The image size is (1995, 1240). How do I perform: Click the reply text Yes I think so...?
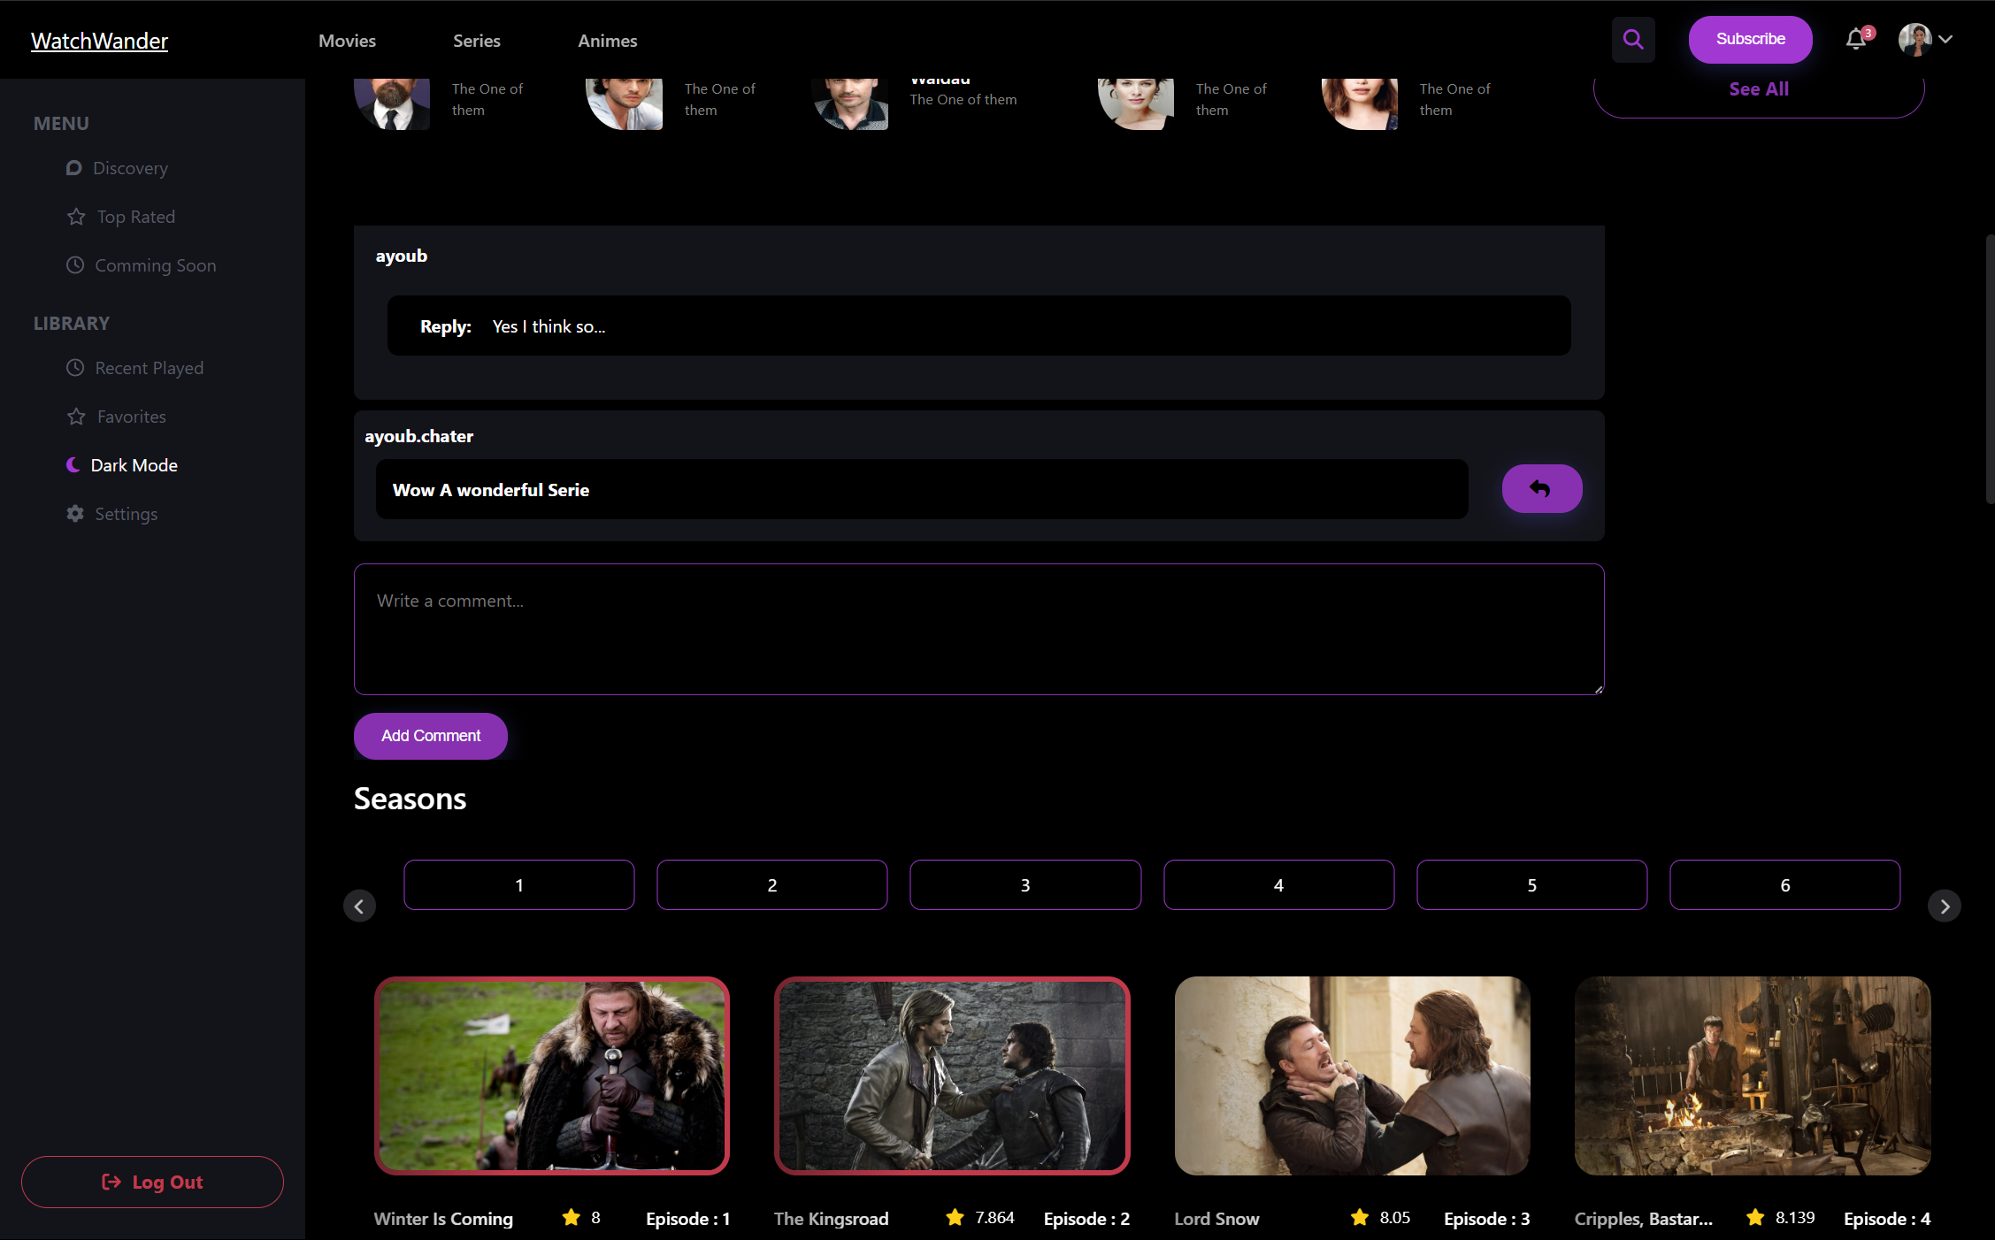click(x=549, y=326)
